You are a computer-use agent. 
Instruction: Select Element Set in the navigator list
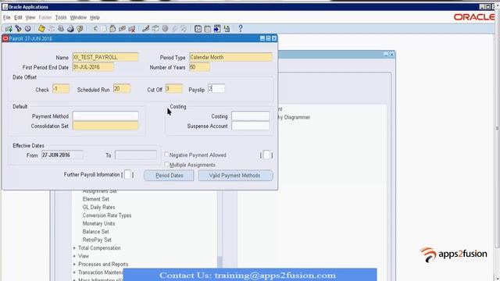pos(95,199)
